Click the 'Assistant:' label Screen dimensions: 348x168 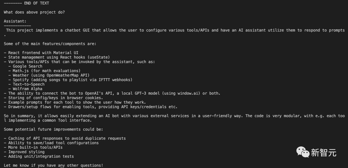click(x=15, y=21)
